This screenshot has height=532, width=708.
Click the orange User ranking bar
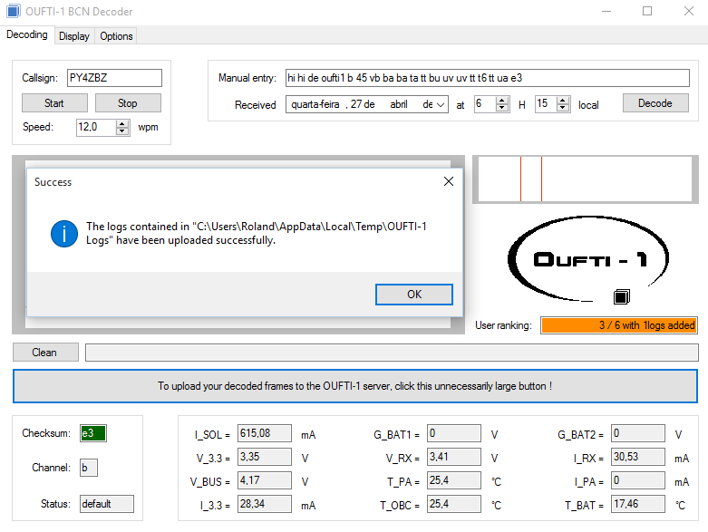coord(619,325)
